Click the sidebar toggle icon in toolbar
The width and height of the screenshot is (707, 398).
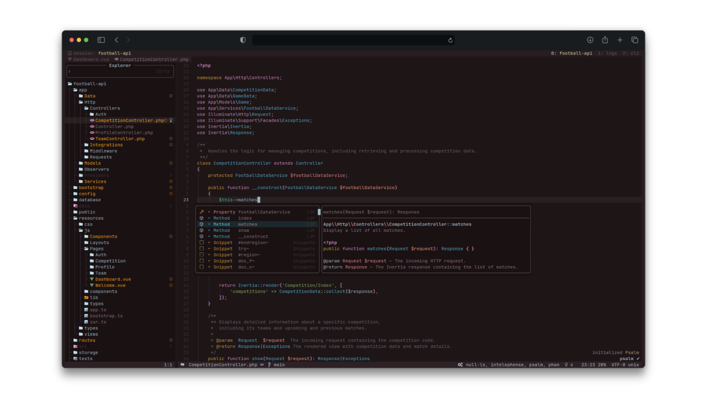click(101, 40)
